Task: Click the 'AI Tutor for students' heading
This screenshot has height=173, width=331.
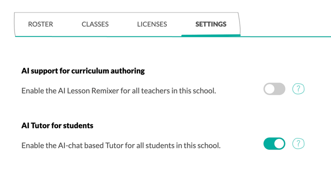Action: (57, 125)
